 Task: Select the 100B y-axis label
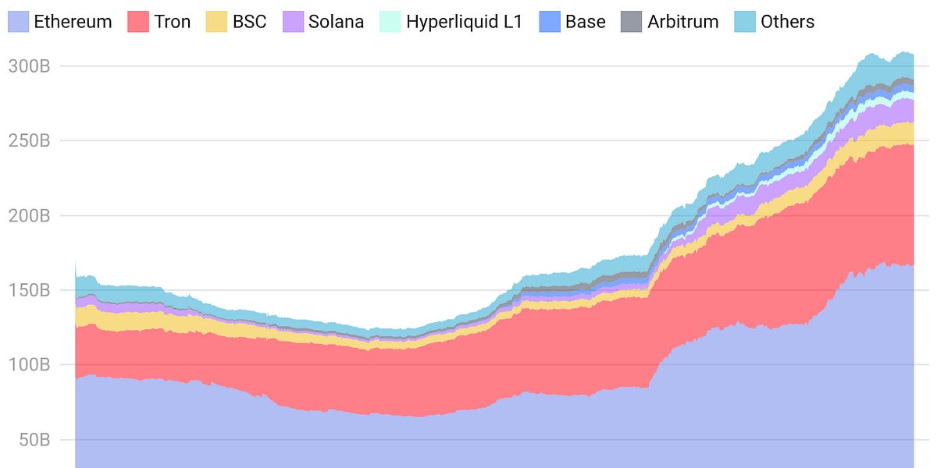[29, 365]
